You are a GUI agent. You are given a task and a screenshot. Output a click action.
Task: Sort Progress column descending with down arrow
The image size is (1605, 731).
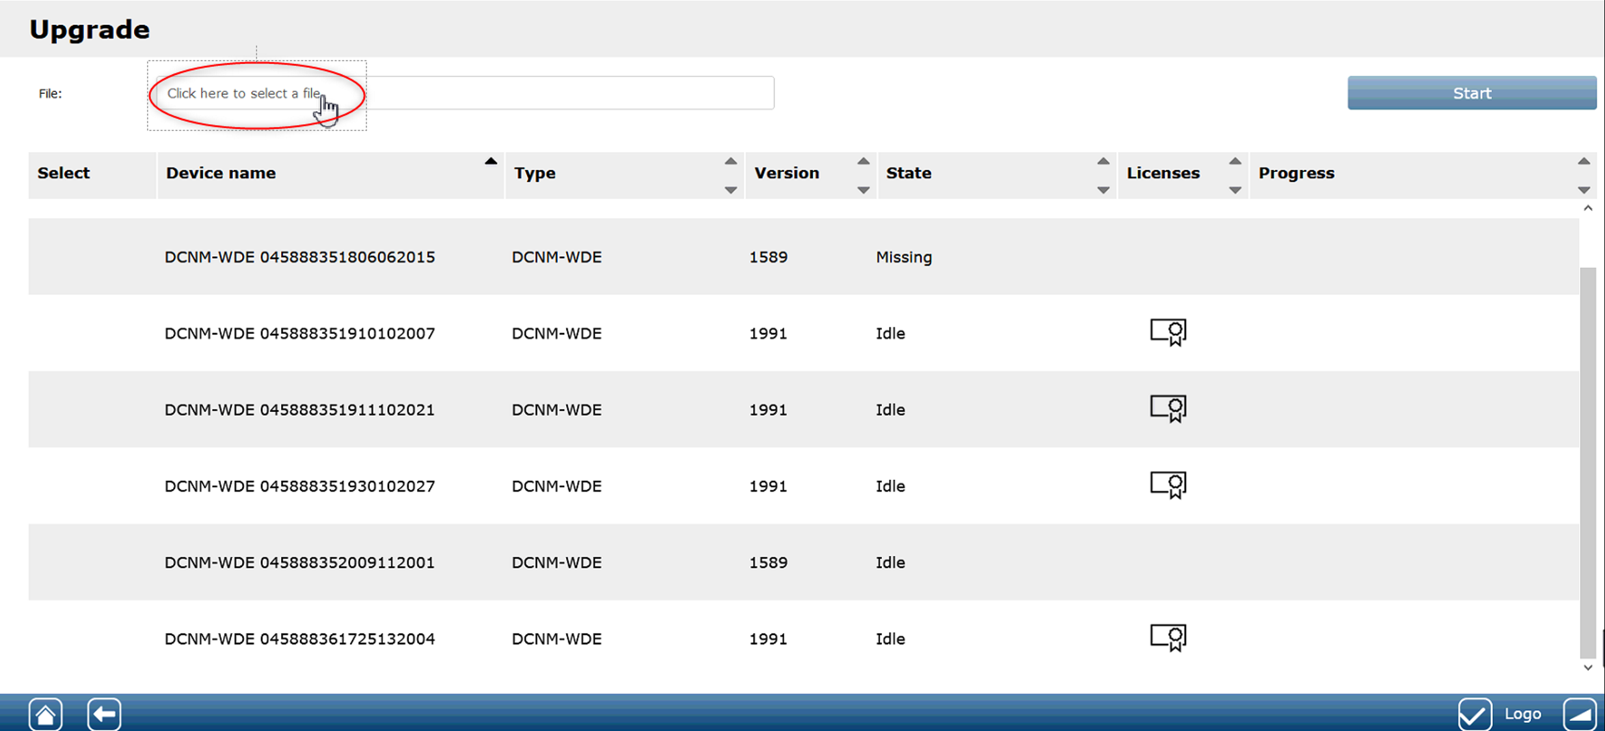(1583, 190)
